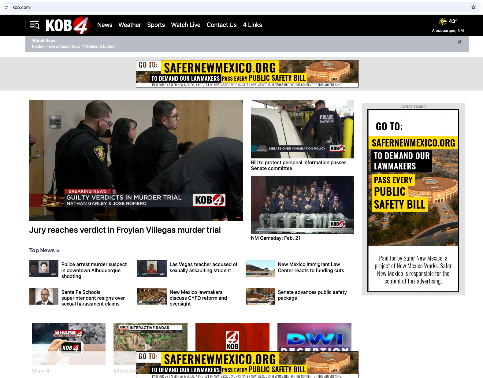Open the Interactive Radar map tile

150,337
